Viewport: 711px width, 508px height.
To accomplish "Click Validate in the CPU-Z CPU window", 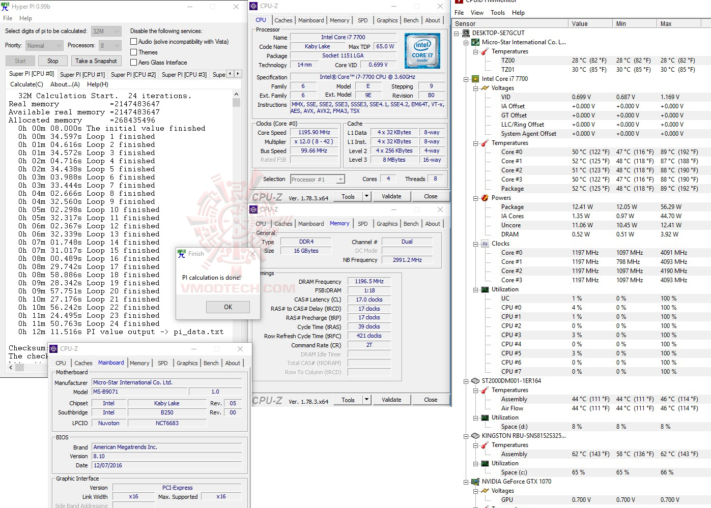I will pos(391,196).
